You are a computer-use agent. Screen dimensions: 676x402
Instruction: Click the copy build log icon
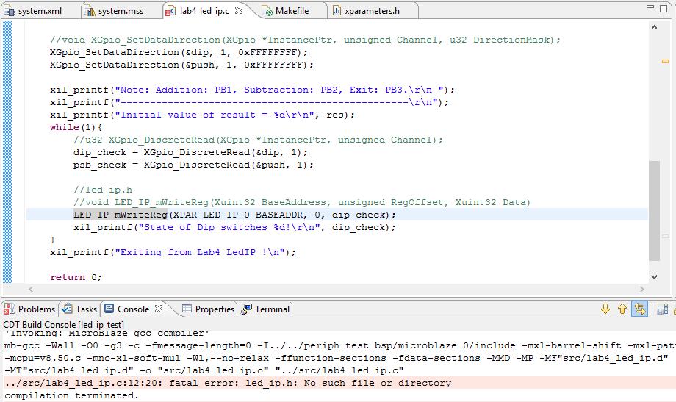(x=662, y=309)
